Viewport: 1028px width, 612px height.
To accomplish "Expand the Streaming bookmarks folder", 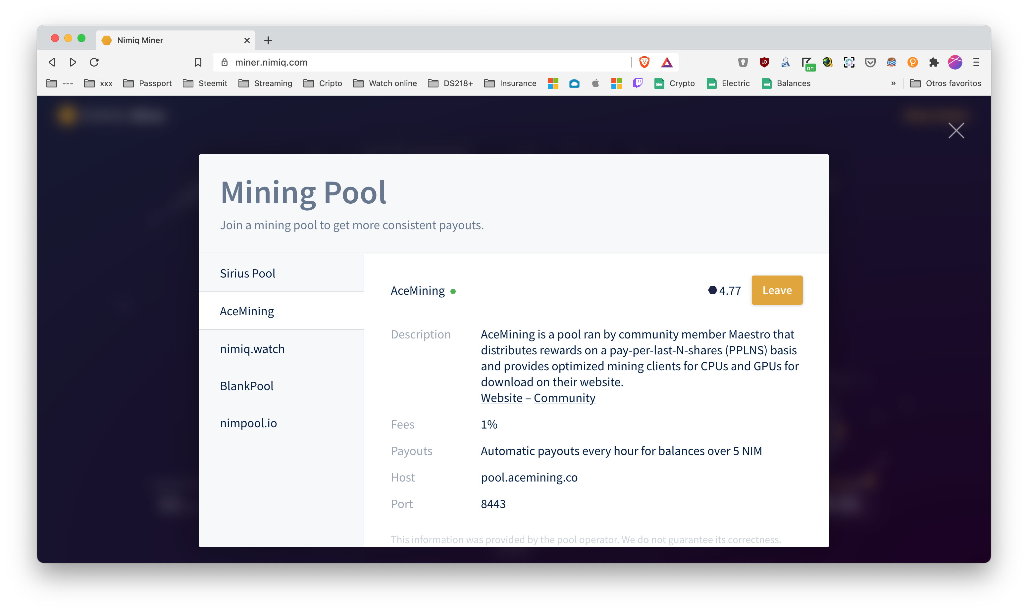I will click(265, 83).
